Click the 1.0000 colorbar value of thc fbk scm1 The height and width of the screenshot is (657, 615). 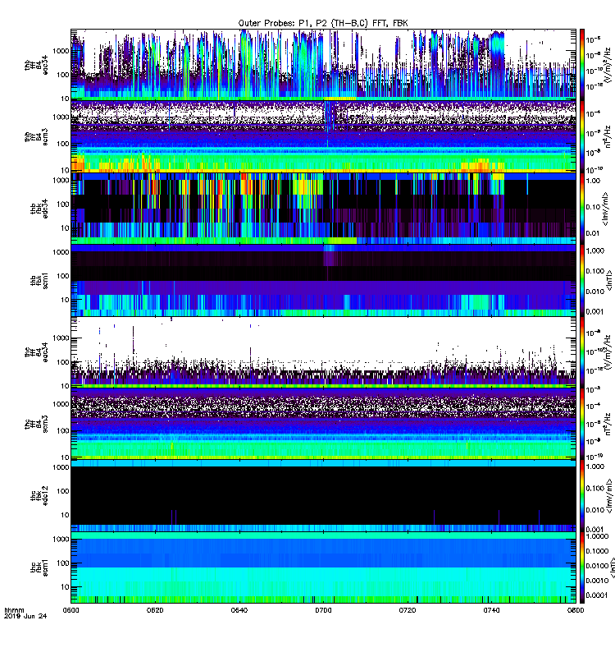click(x=597, y=536)
